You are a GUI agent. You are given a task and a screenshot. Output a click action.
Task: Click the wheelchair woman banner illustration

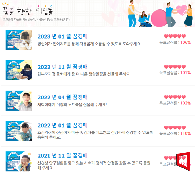tap(145, 19)
